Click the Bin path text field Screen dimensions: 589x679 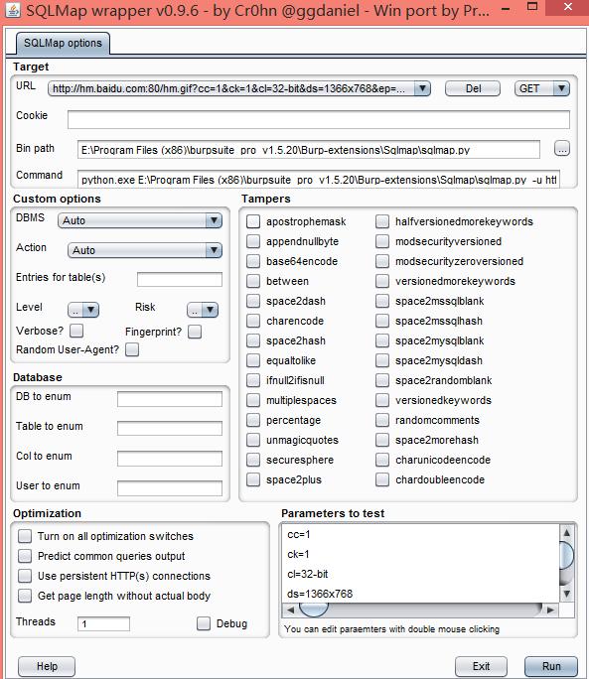309,149
